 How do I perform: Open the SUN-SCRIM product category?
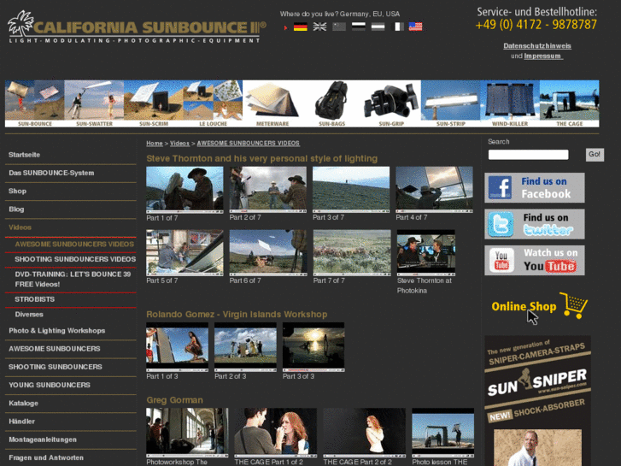point(153,103)
